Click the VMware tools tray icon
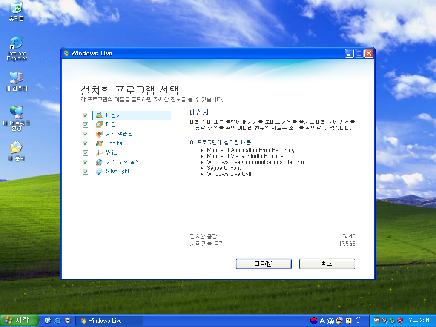The height and width of the screenshot is (327, 436). coord(377,320)
